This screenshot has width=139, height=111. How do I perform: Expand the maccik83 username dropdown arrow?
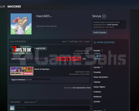51,17
